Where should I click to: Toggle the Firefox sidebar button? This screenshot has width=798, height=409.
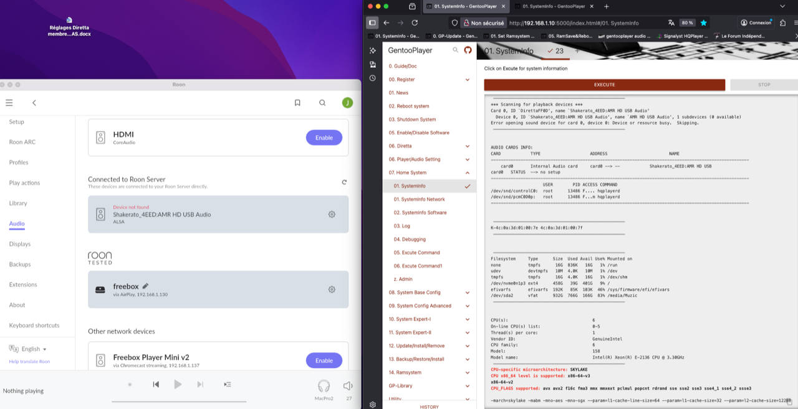click(x=372, y=22)
